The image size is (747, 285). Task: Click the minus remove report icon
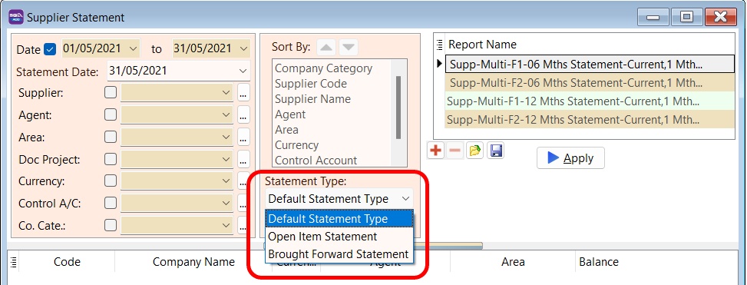455,151
